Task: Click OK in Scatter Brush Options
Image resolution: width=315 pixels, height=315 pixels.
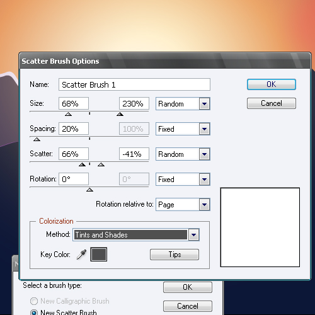Action: [x=272, y=84]
